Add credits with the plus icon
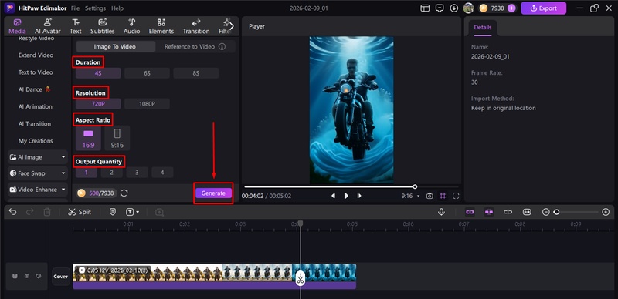The height and width of the screenshot is (299, 618). coord(511,8)
